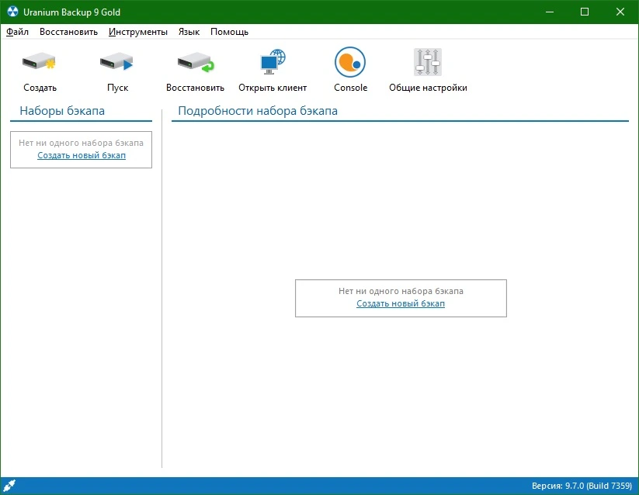This screenshot has height=495, width=639.
Task: Click Создать новый бэкап link in left panel
Action: click(x=82, y=155)
